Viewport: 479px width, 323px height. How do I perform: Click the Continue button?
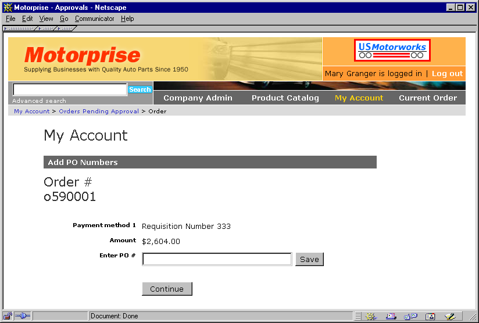pyautogui.click(x=167, y=289)
